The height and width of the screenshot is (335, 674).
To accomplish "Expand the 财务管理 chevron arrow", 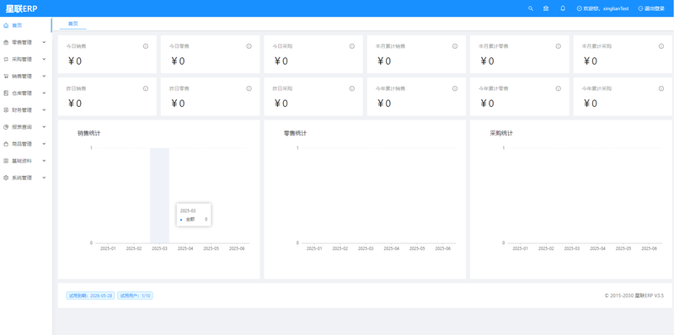I will 45,110.
